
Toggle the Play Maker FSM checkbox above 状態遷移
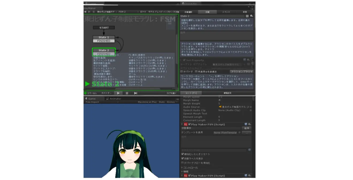189,124
